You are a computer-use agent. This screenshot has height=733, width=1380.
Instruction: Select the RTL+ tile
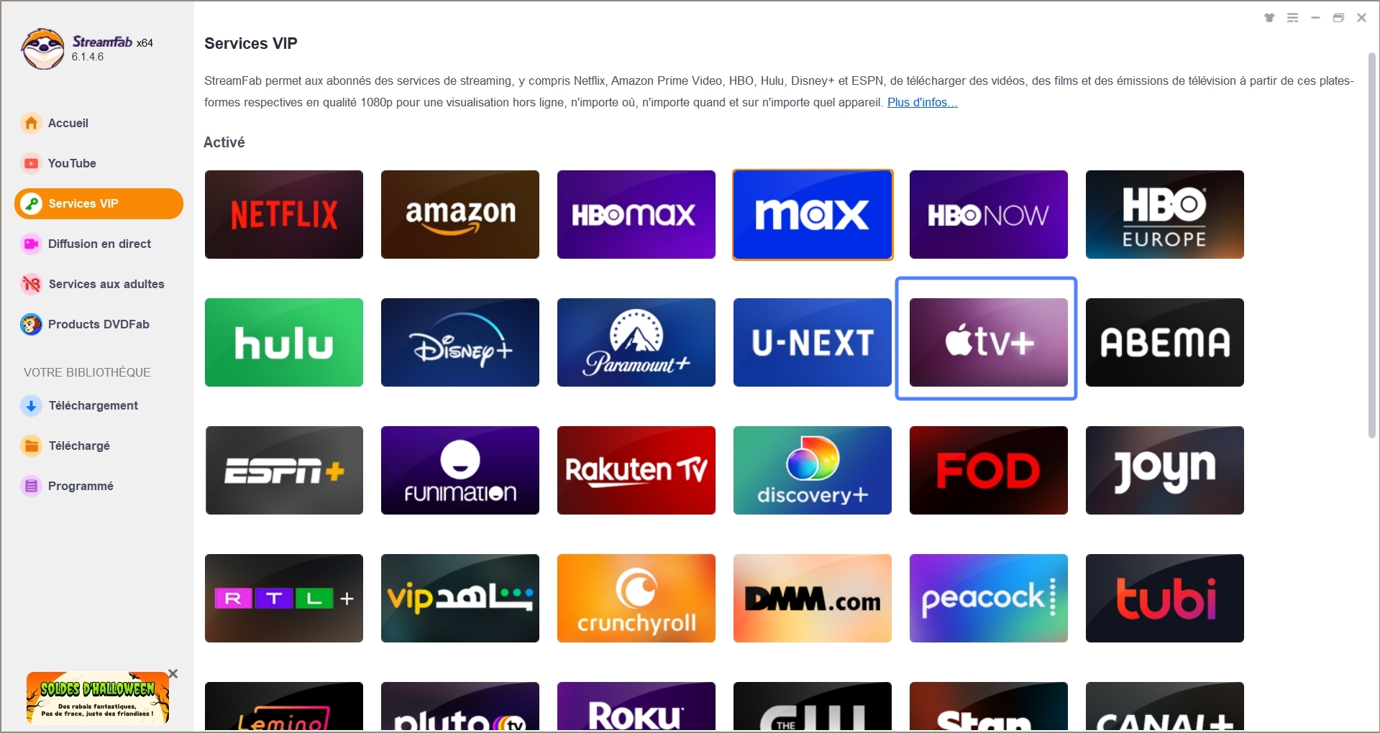[283, 598]
